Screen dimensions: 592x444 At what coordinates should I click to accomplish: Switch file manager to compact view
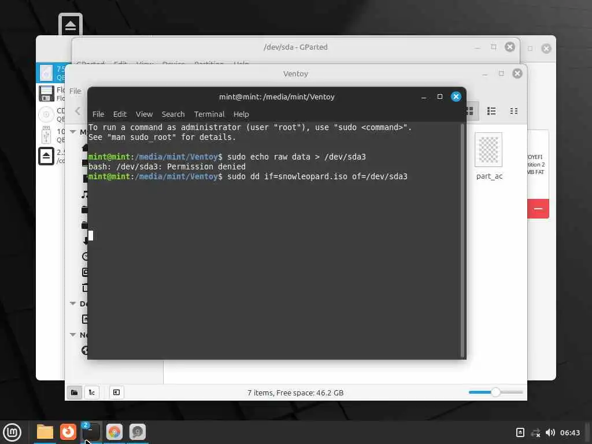514,111
